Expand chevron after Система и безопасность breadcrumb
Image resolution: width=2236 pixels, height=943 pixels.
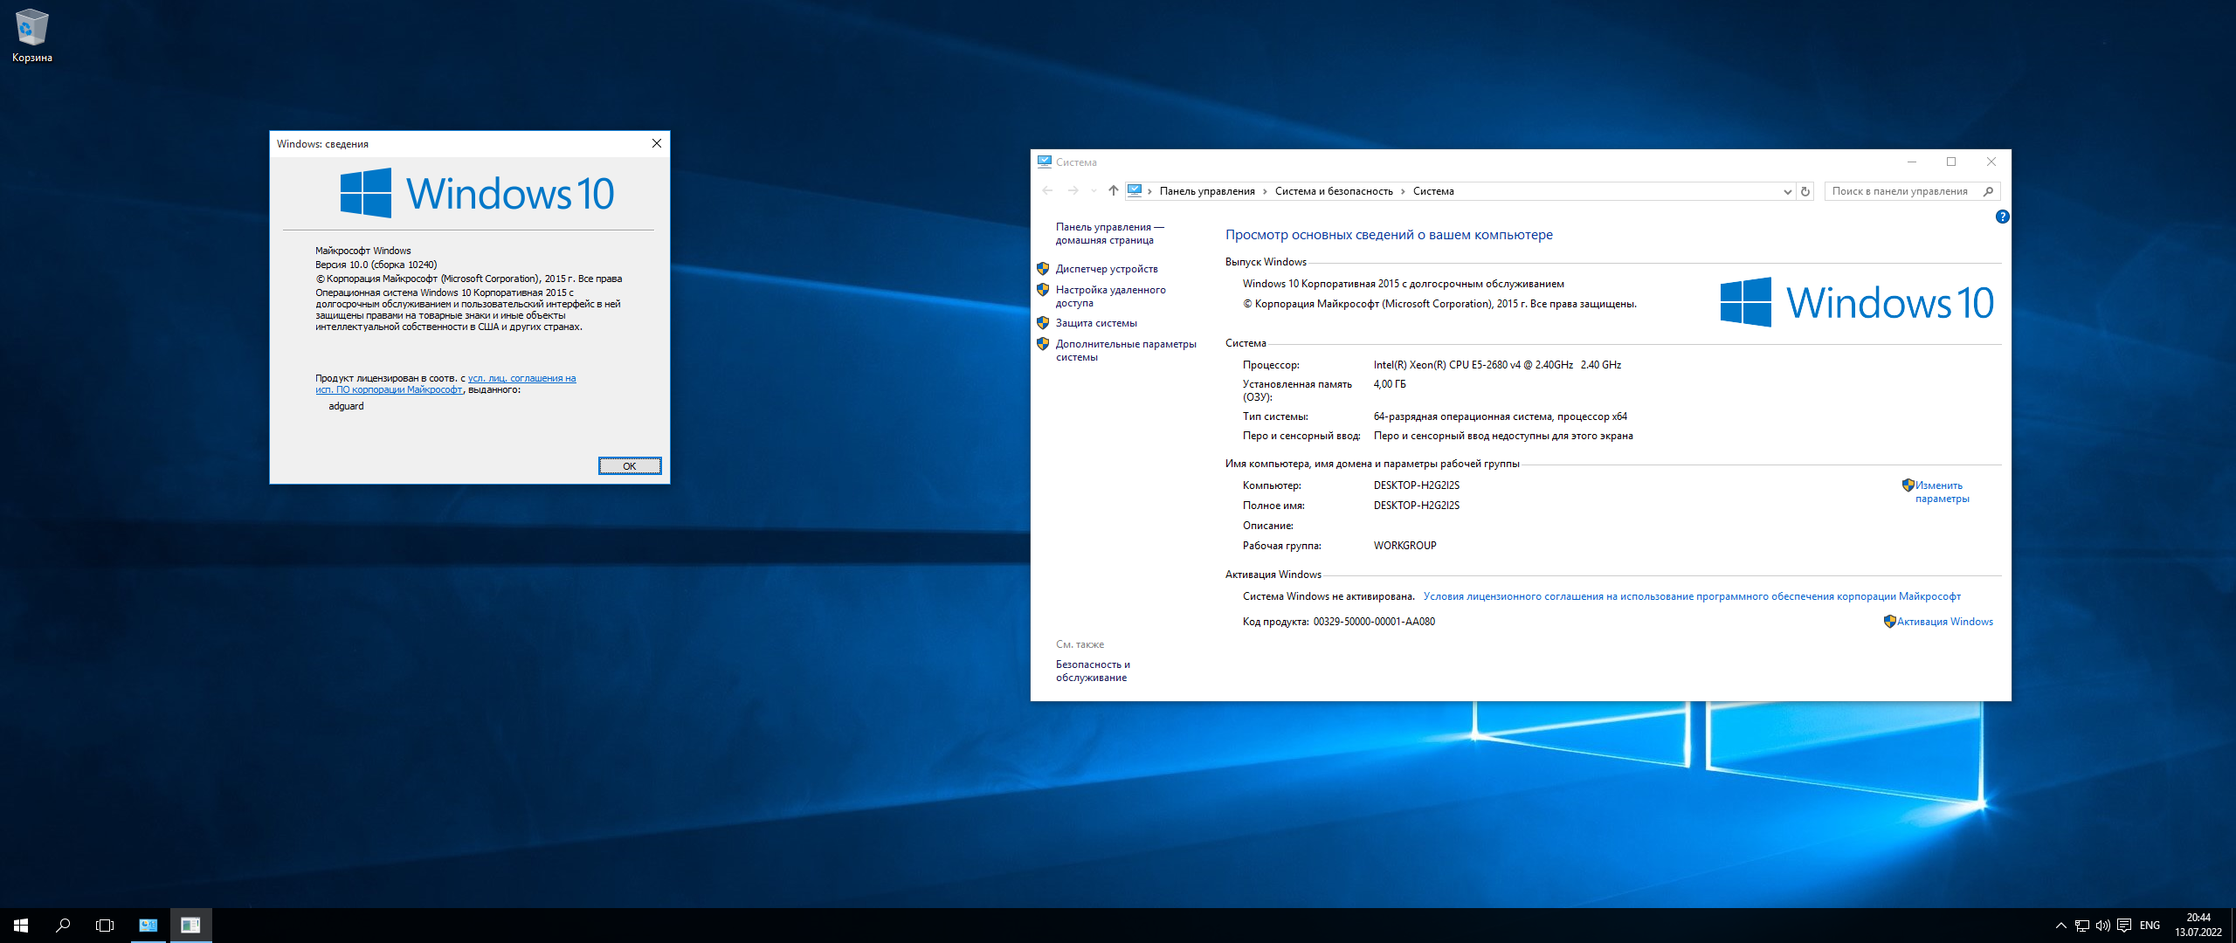tap(1403, 192)
